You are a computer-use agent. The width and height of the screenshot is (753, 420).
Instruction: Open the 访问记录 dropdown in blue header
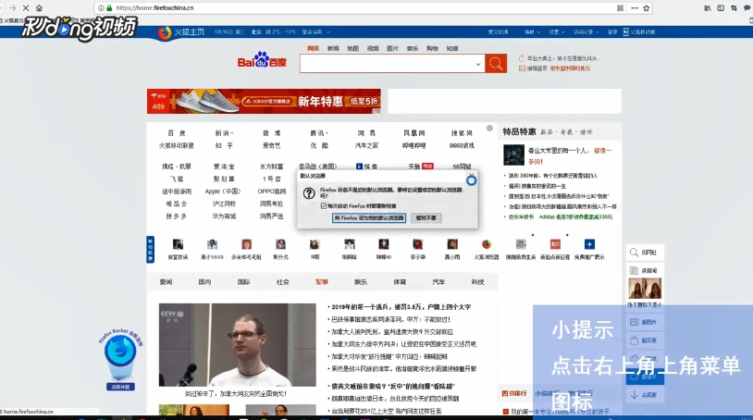pos(586,32)
